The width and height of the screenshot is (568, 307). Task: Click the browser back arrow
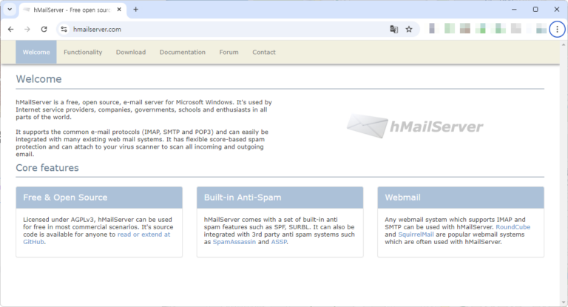[11, 30]
